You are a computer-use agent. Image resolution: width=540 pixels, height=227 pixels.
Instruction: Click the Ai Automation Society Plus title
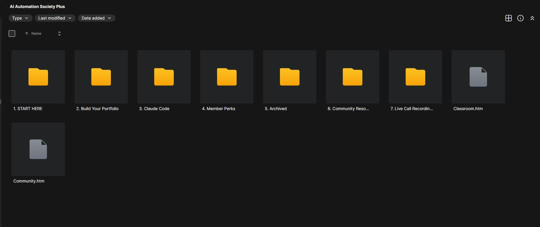pos(37,7)
